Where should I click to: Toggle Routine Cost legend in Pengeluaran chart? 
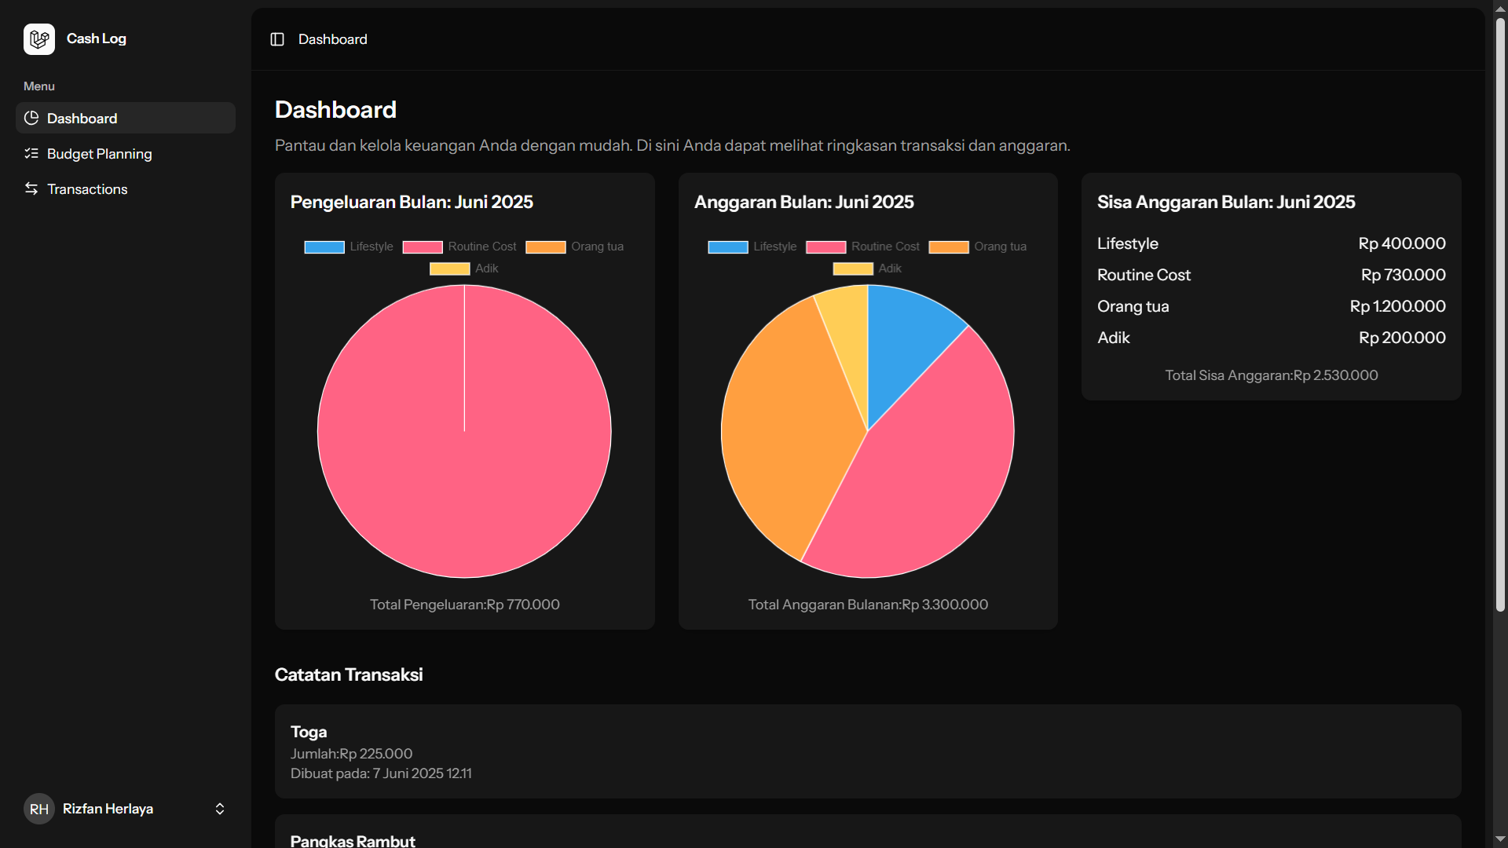click(x=459, y=247)
